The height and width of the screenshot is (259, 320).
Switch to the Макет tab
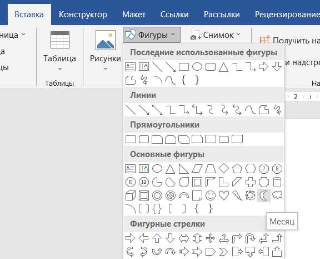(x=134, y=14)
